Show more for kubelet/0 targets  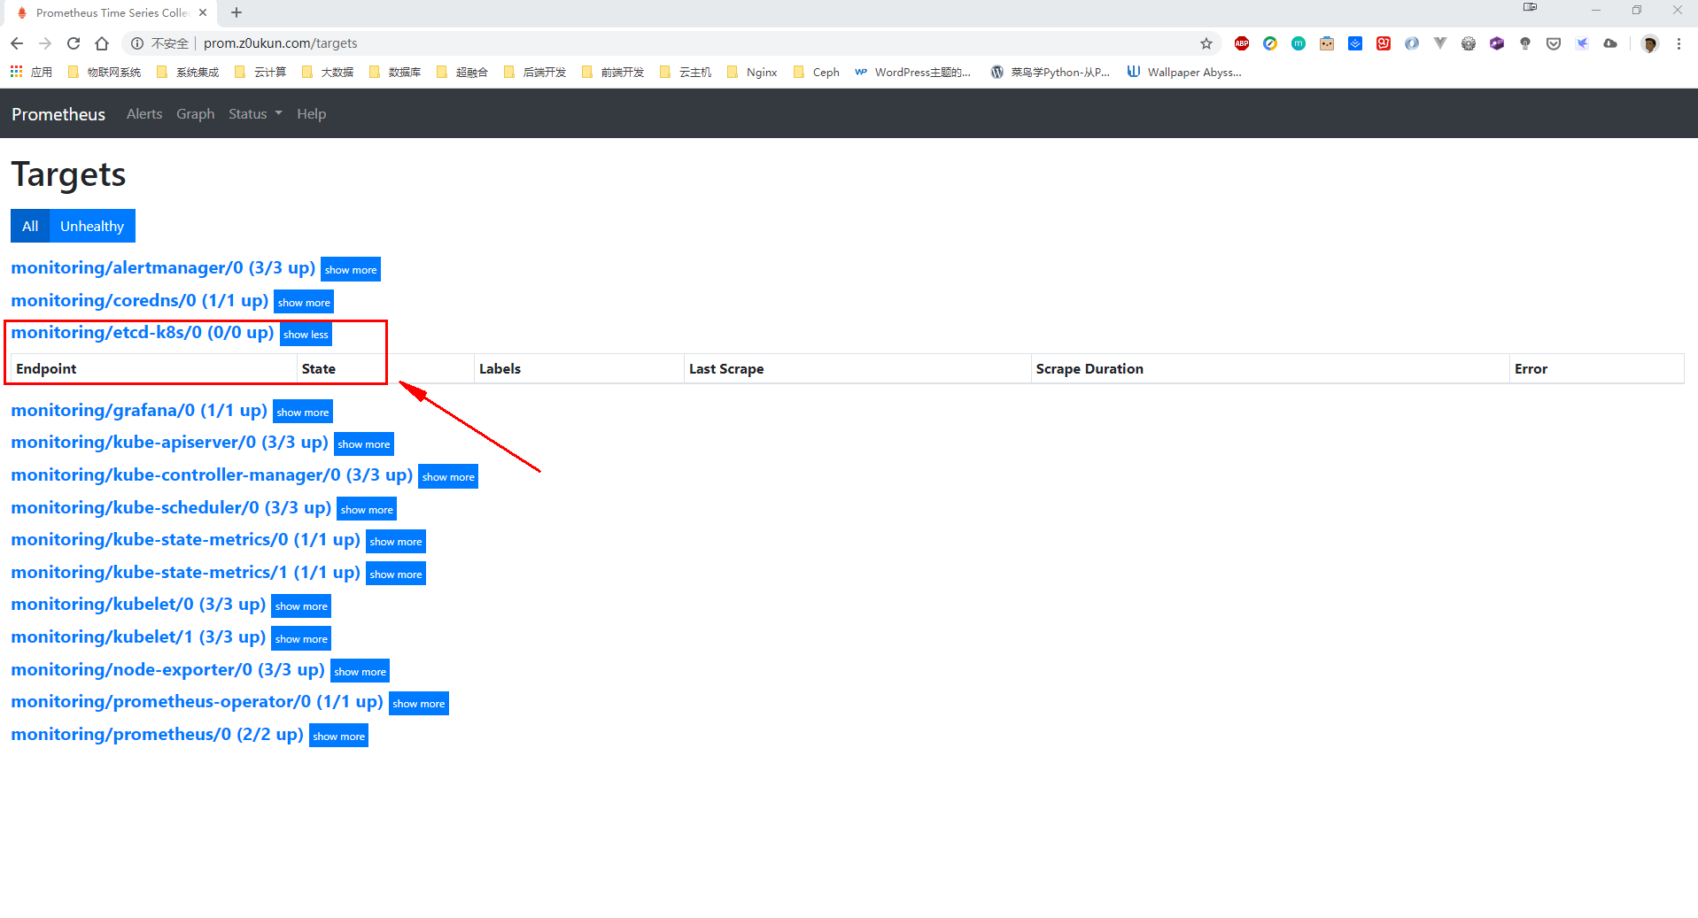click(x=301, y=606)
